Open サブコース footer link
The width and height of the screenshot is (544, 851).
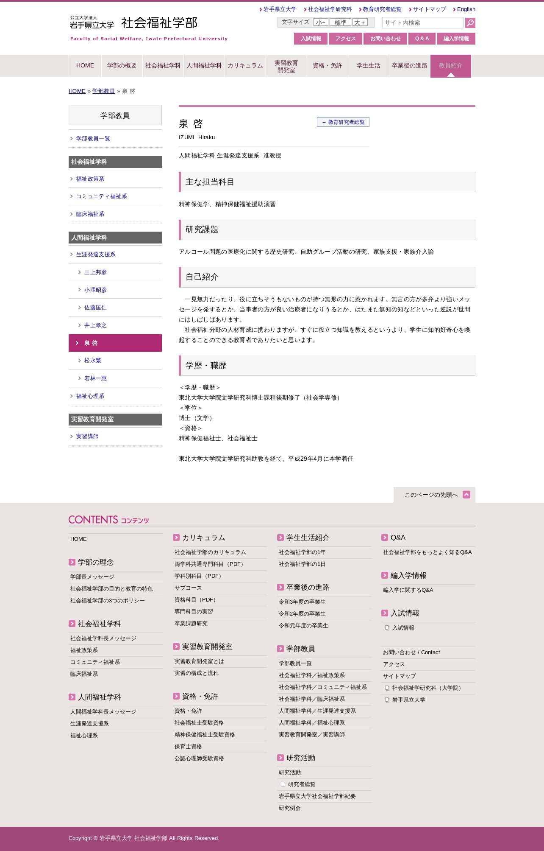click(x=188, y=588)
